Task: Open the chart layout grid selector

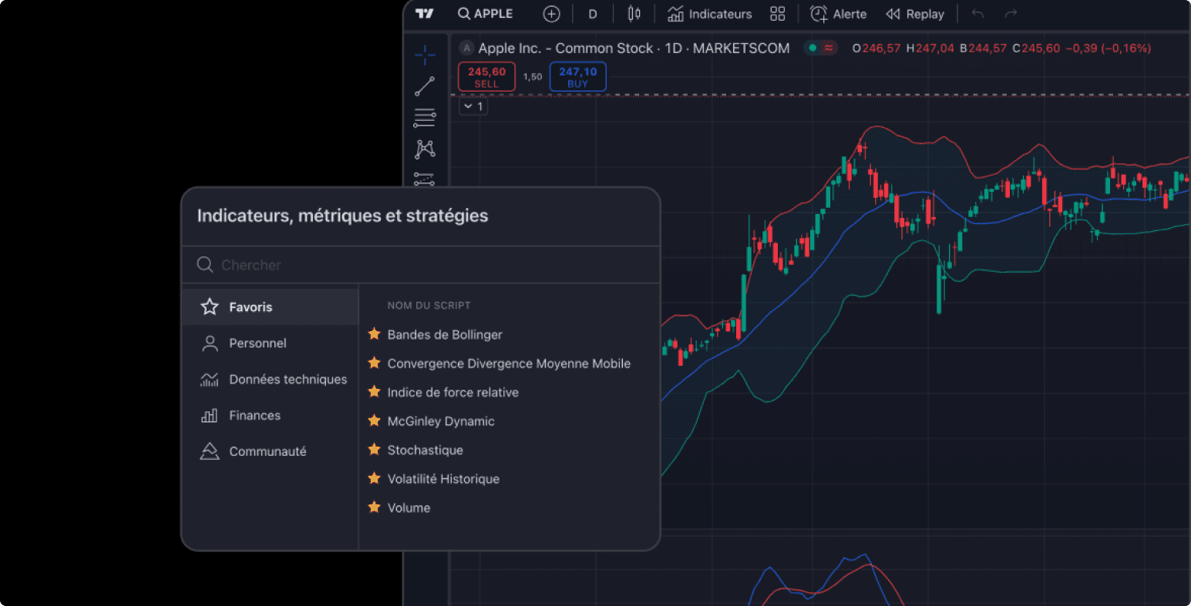Action: (778, 13)
